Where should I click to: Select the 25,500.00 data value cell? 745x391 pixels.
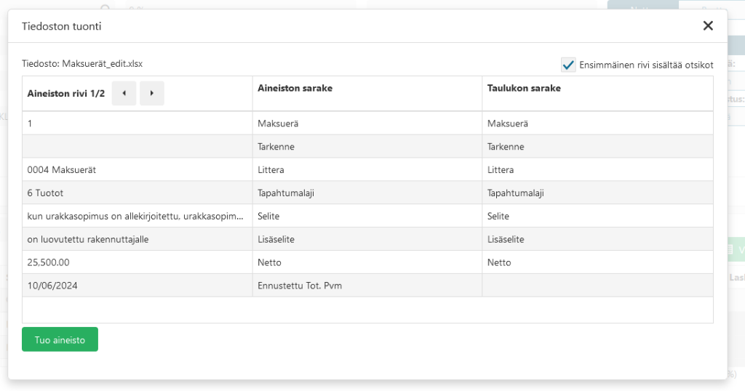point(138,263)
